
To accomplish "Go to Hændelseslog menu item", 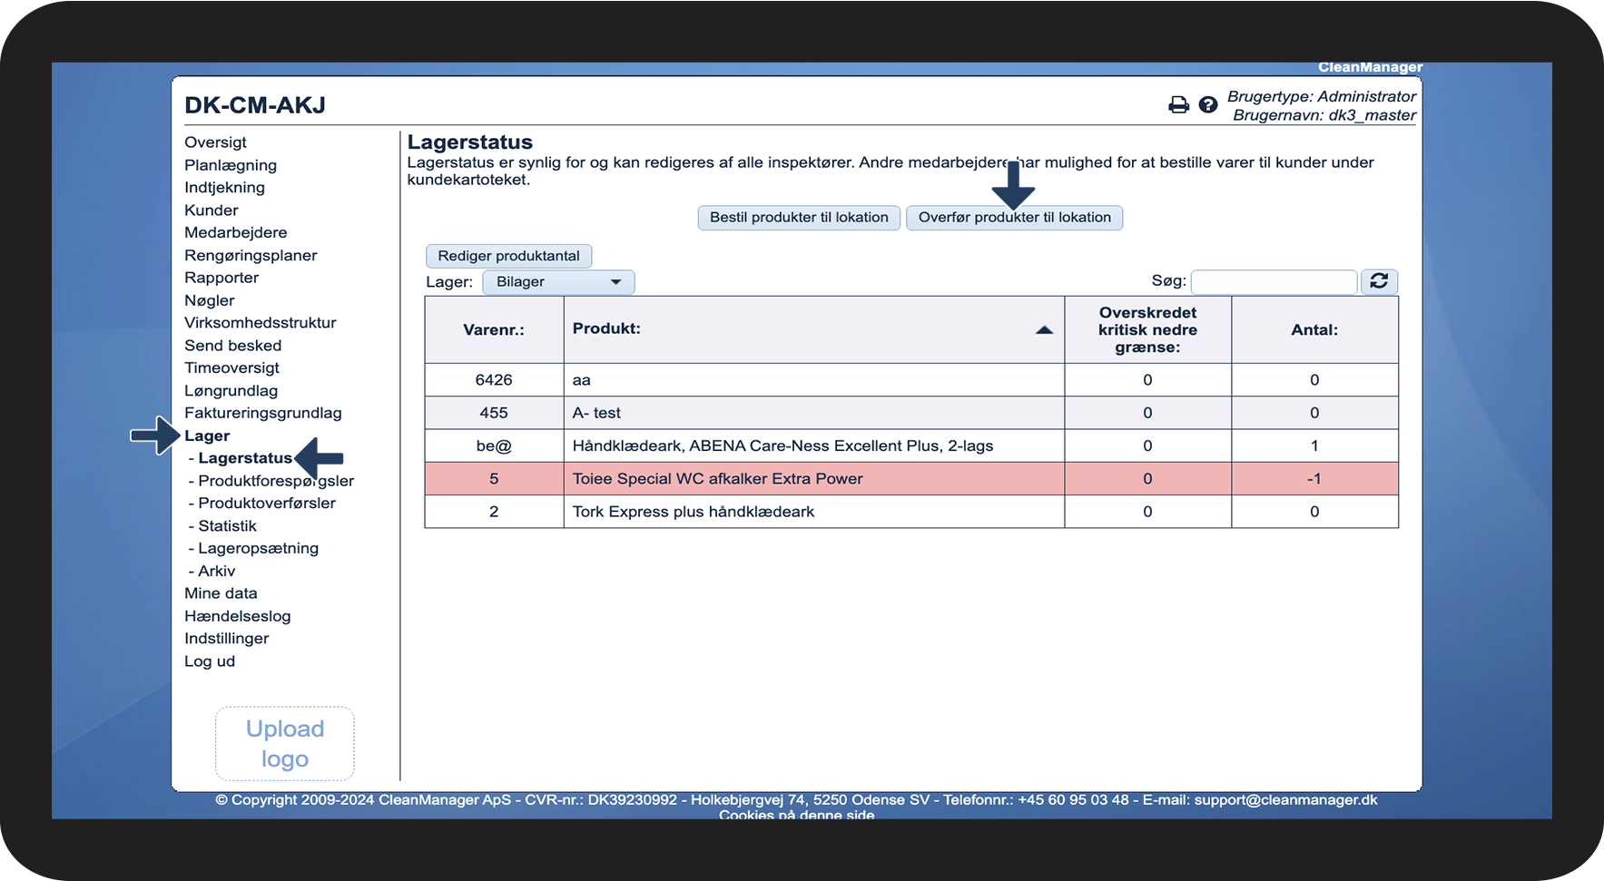I will 238,616.
